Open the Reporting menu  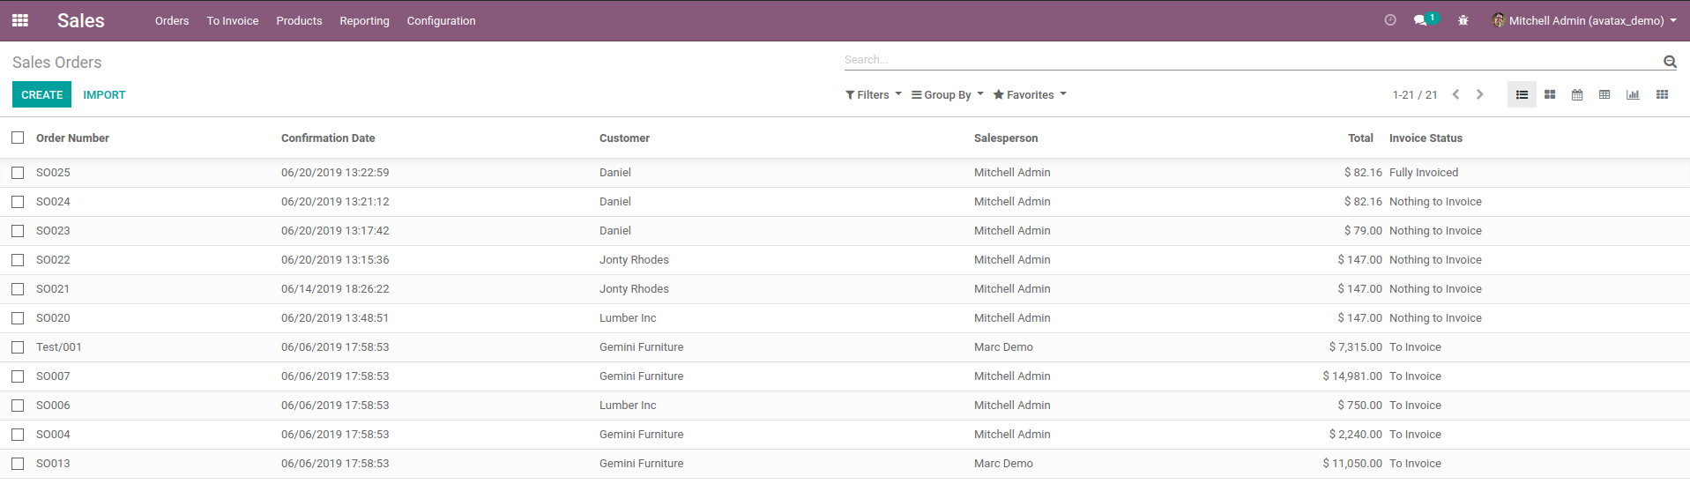(364, 21)
